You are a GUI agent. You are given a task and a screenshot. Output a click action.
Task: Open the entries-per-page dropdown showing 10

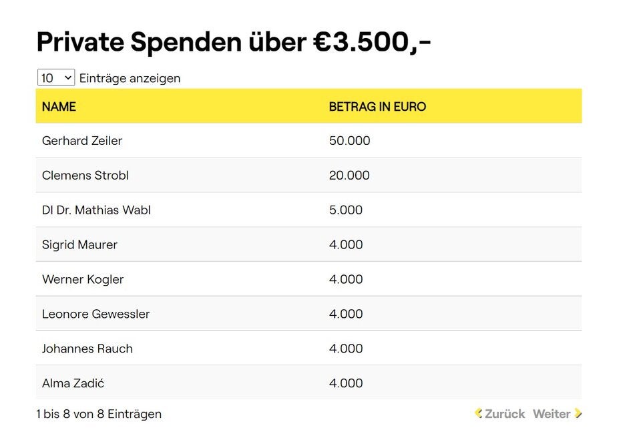tap(55, 77)
